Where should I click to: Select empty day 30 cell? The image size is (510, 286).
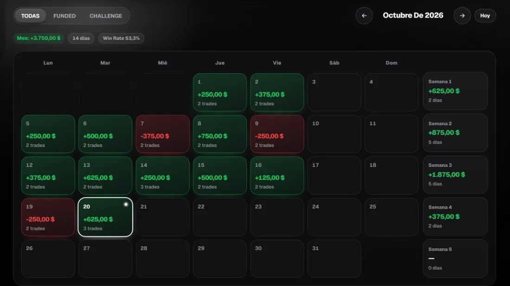pos(277,259)
